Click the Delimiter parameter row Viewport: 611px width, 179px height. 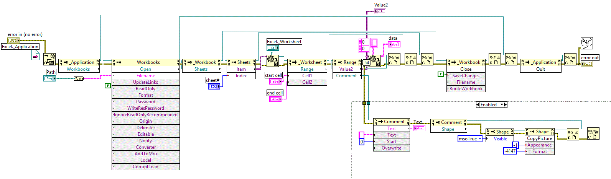tap(146, 128)
